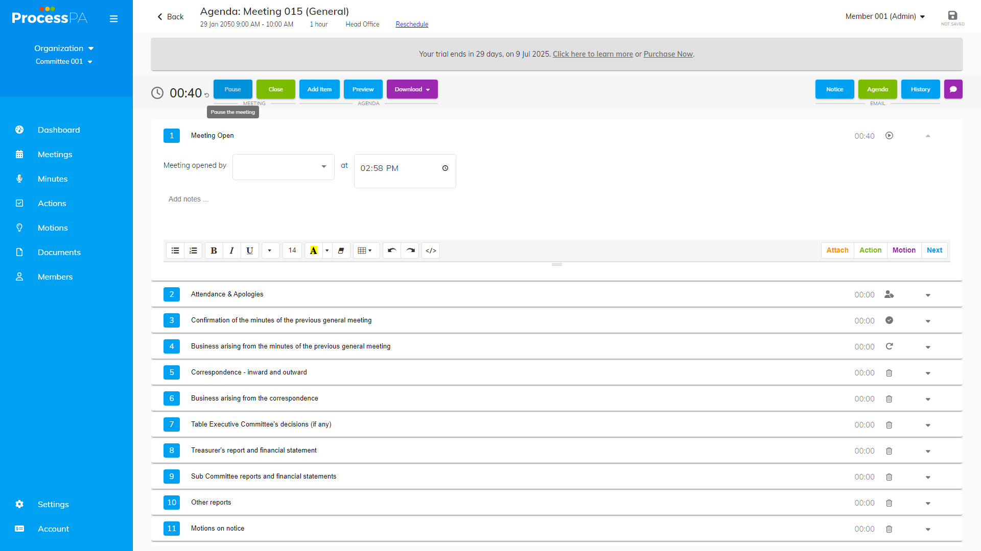Open the purple chat comment icon
Viewport: 981px width, 551px height.
point(953,89)
